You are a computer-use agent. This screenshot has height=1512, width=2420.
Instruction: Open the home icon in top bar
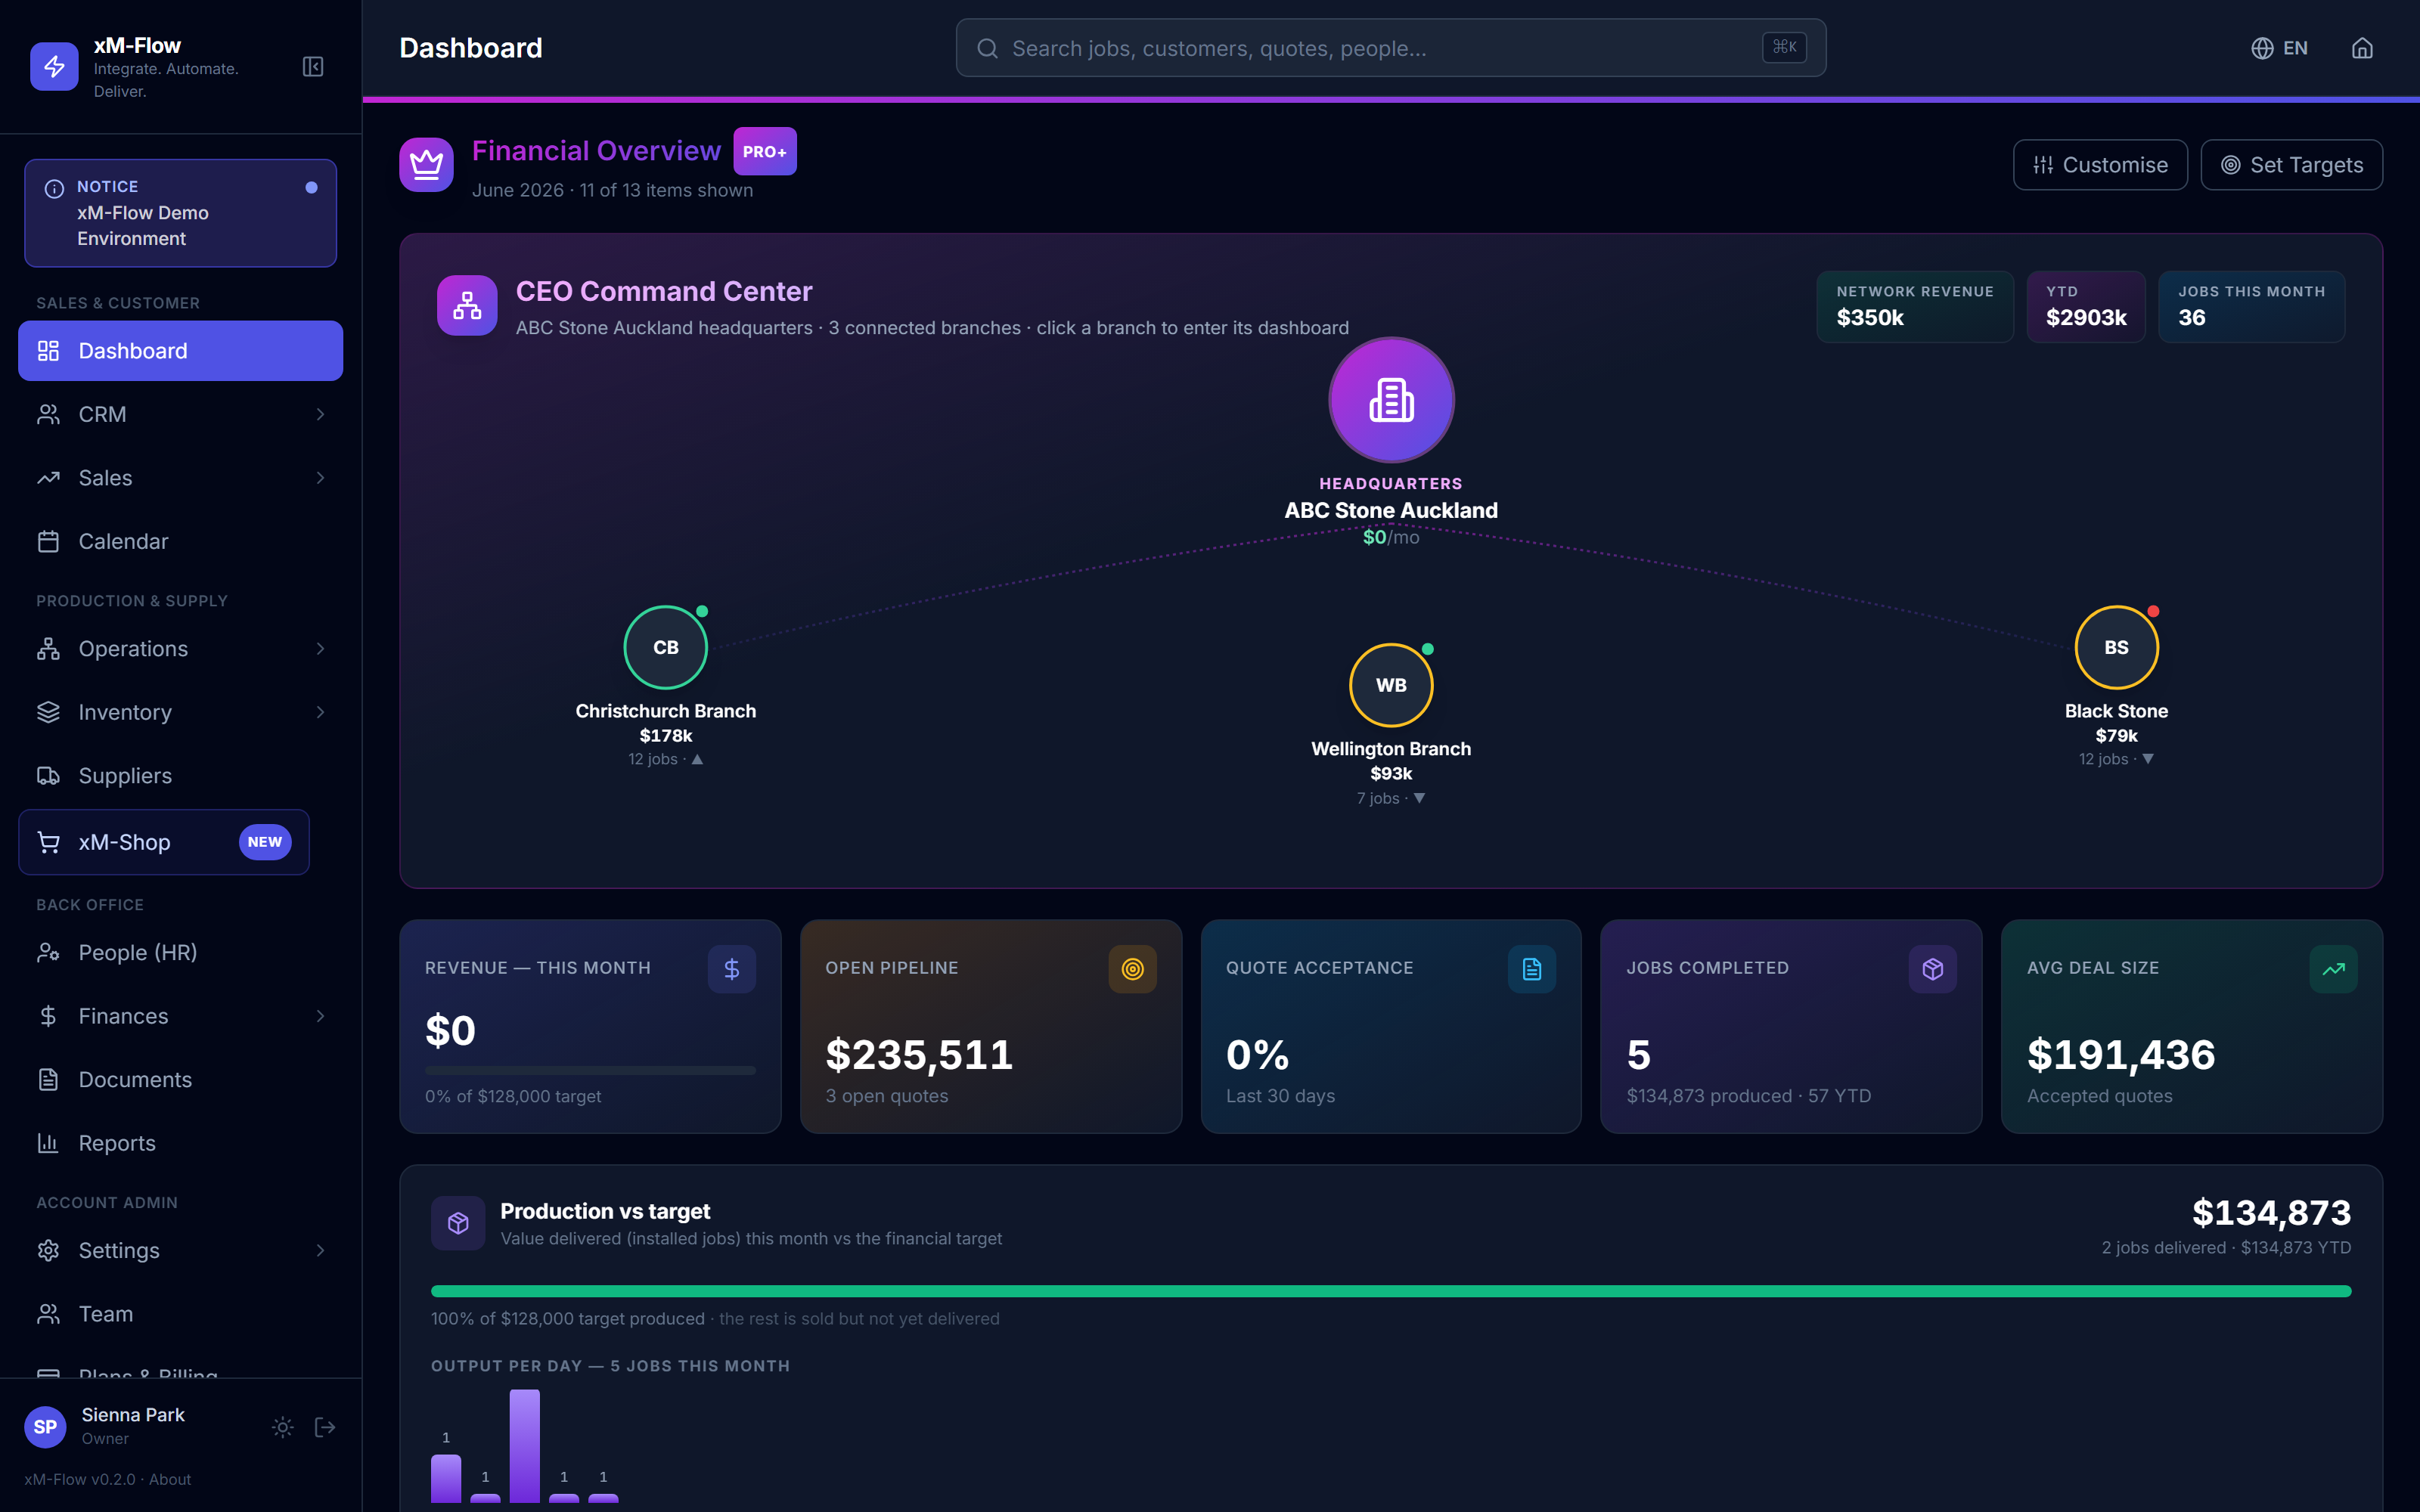tap(2362, 48)
